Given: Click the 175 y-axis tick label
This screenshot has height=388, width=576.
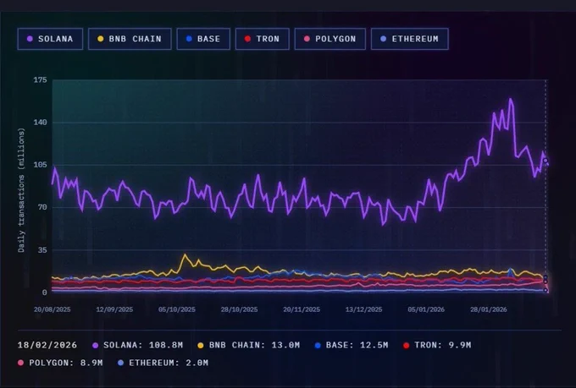Looking at the screenshot, I should click(41, 80).
